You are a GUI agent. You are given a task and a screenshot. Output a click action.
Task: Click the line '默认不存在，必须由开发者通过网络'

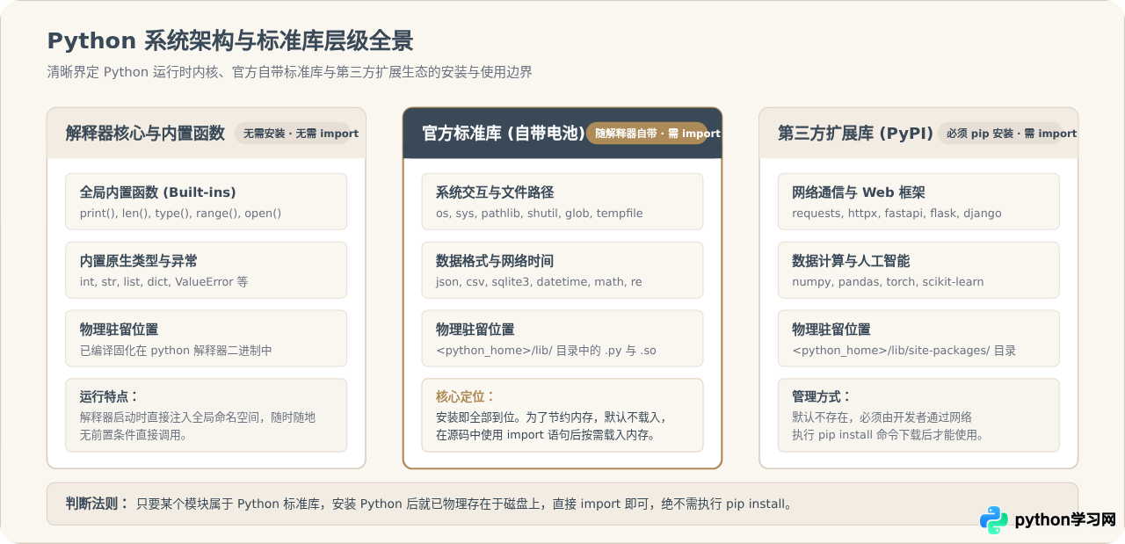tap(882, 417)
